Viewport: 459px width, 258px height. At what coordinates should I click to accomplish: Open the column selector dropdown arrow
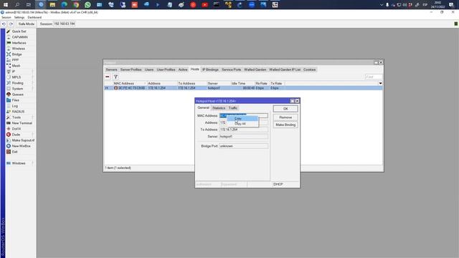coord(380,83)
